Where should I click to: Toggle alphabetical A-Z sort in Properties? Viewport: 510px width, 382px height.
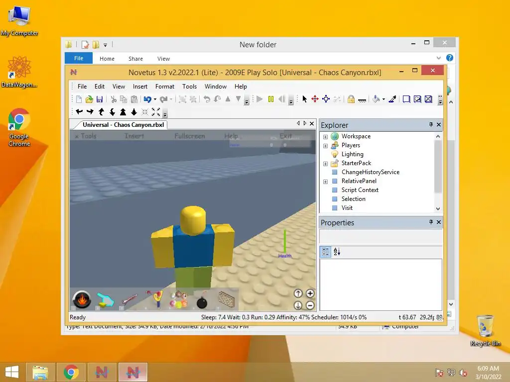click(x=337, y=251)
